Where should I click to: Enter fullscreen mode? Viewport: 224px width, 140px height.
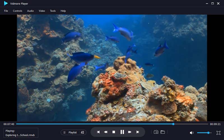[x=218, y=133]
